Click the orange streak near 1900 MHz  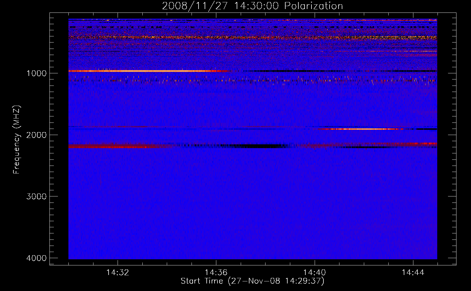tap(361, 129)
